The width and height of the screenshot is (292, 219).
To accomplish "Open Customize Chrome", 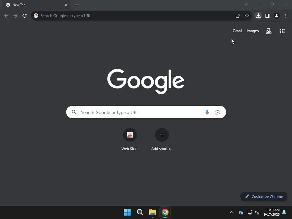I will [264, 196].
